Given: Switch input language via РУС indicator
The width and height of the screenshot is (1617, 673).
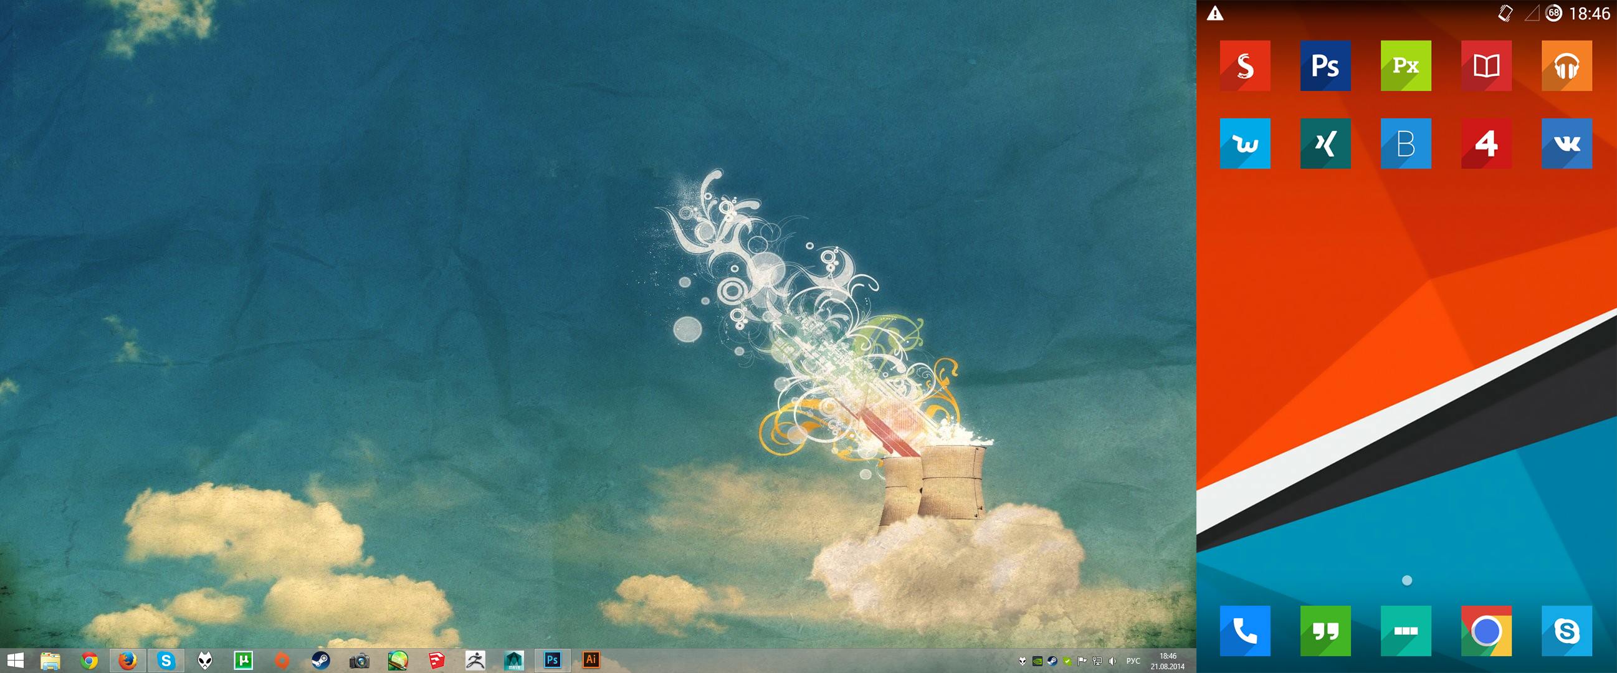Looking at the screenshot, I should coord(1133,661).
